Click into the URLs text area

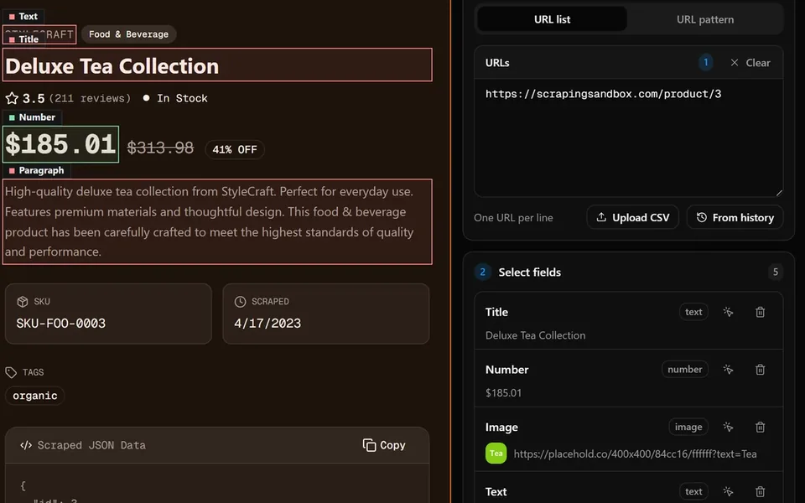628,137
